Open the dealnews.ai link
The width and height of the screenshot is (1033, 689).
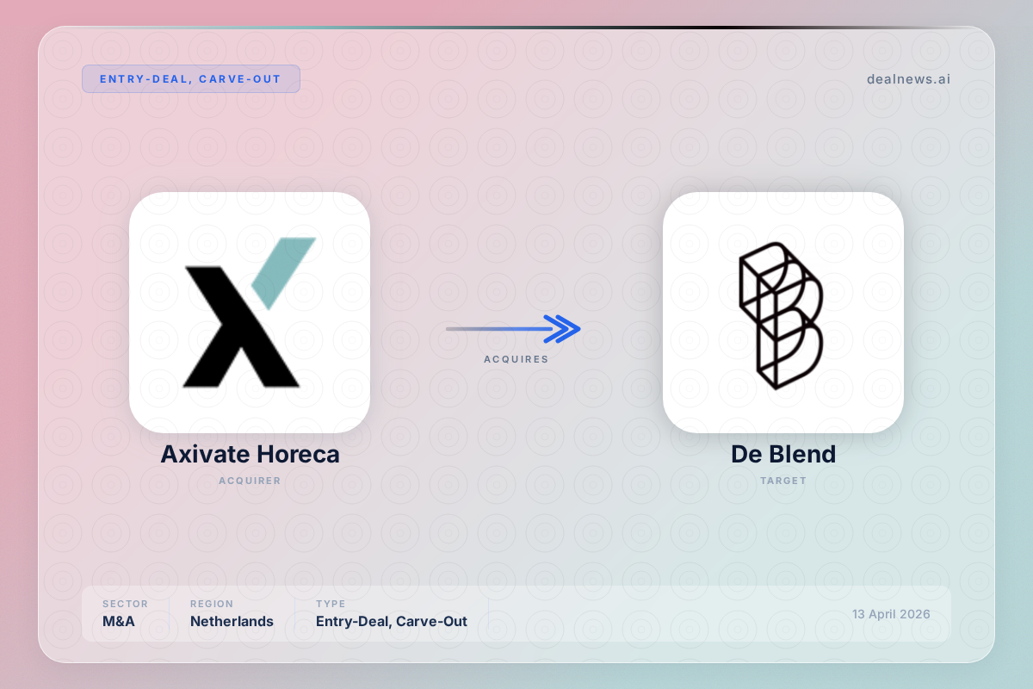click(x=908, y=79)
